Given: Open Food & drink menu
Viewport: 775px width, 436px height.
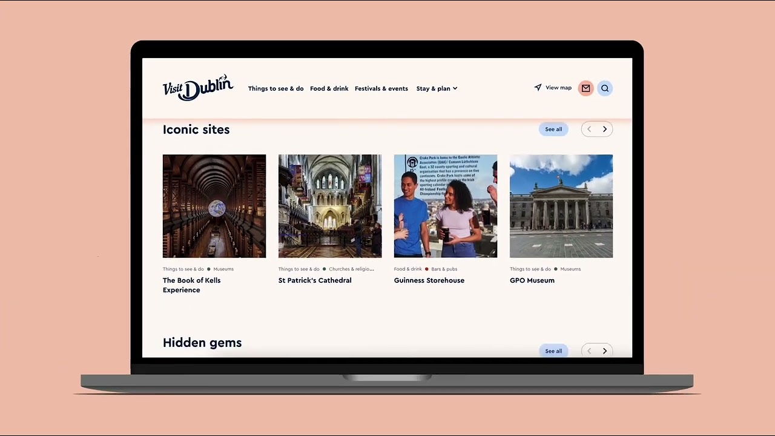Looking at the screenshot, I should tap(329, 88).
